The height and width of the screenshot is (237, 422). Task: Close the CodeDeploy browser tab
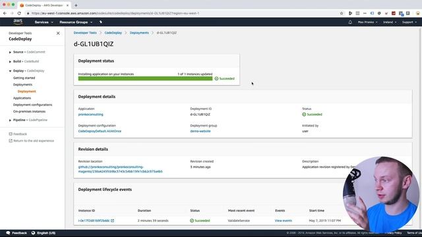[67, 5]
